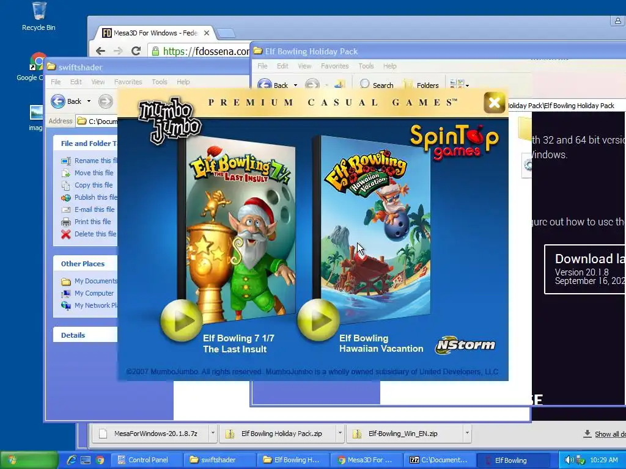Open My Computer in Other Places
Image resolution: width=626 pixels, height=469 pixels.
pyautogui.click(x=87, y=293)
